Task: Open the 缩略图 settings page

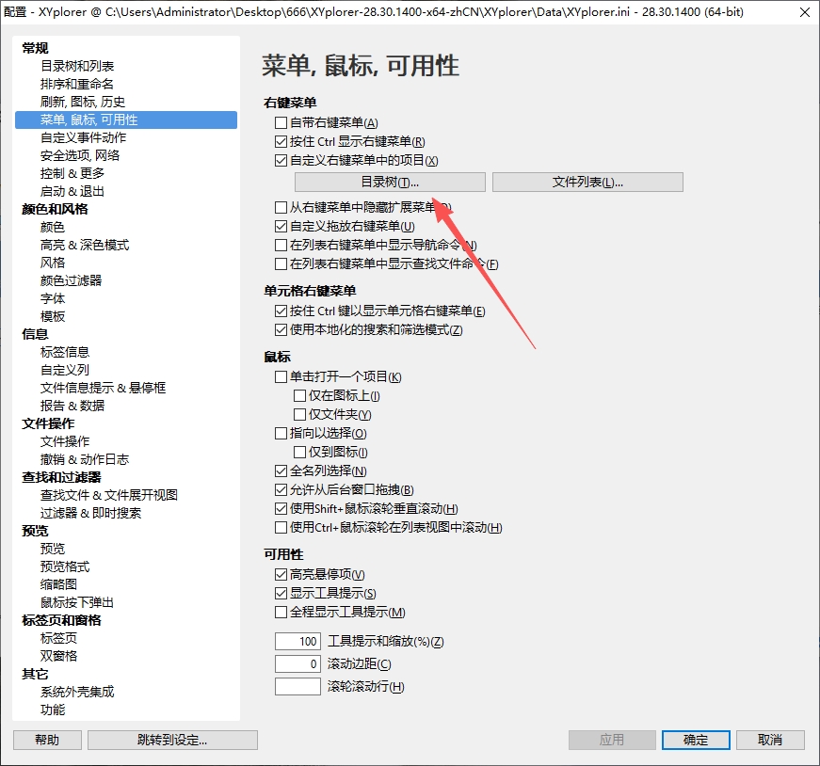Action: (58, 584)
